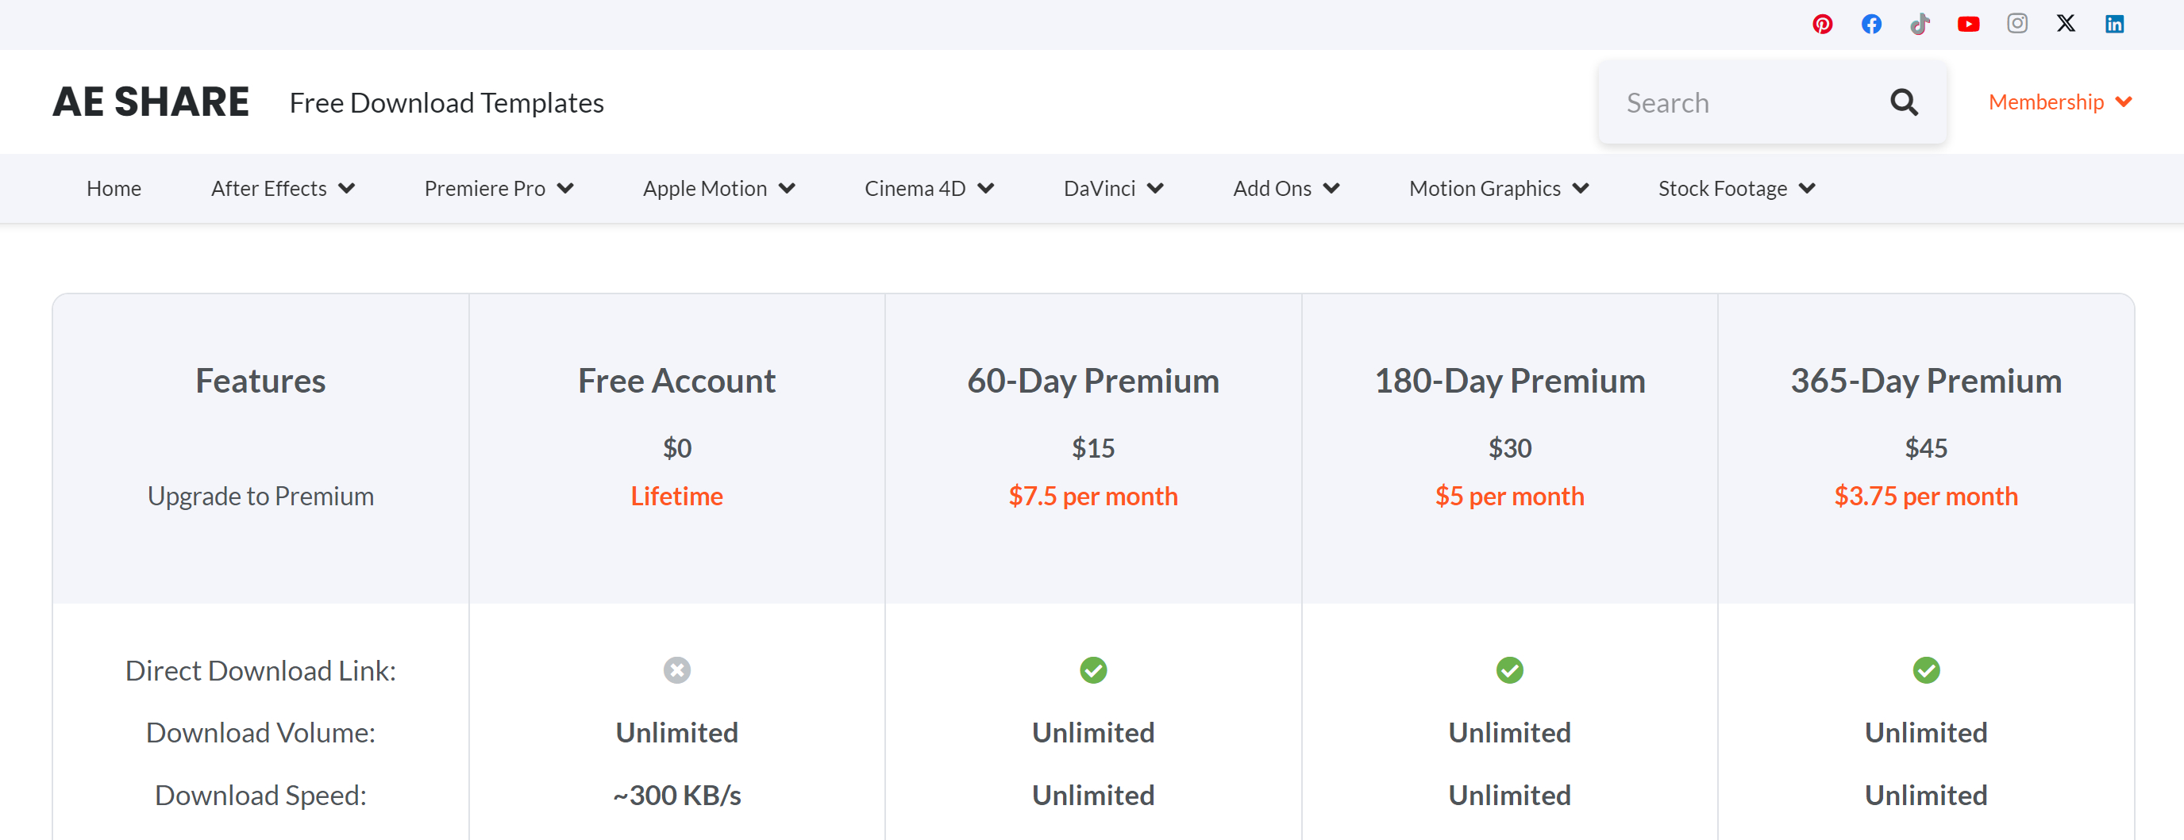This screenshot has width=2184, height=840.
Task: Open the Facebook social icon
Action: pos(1871,24)
